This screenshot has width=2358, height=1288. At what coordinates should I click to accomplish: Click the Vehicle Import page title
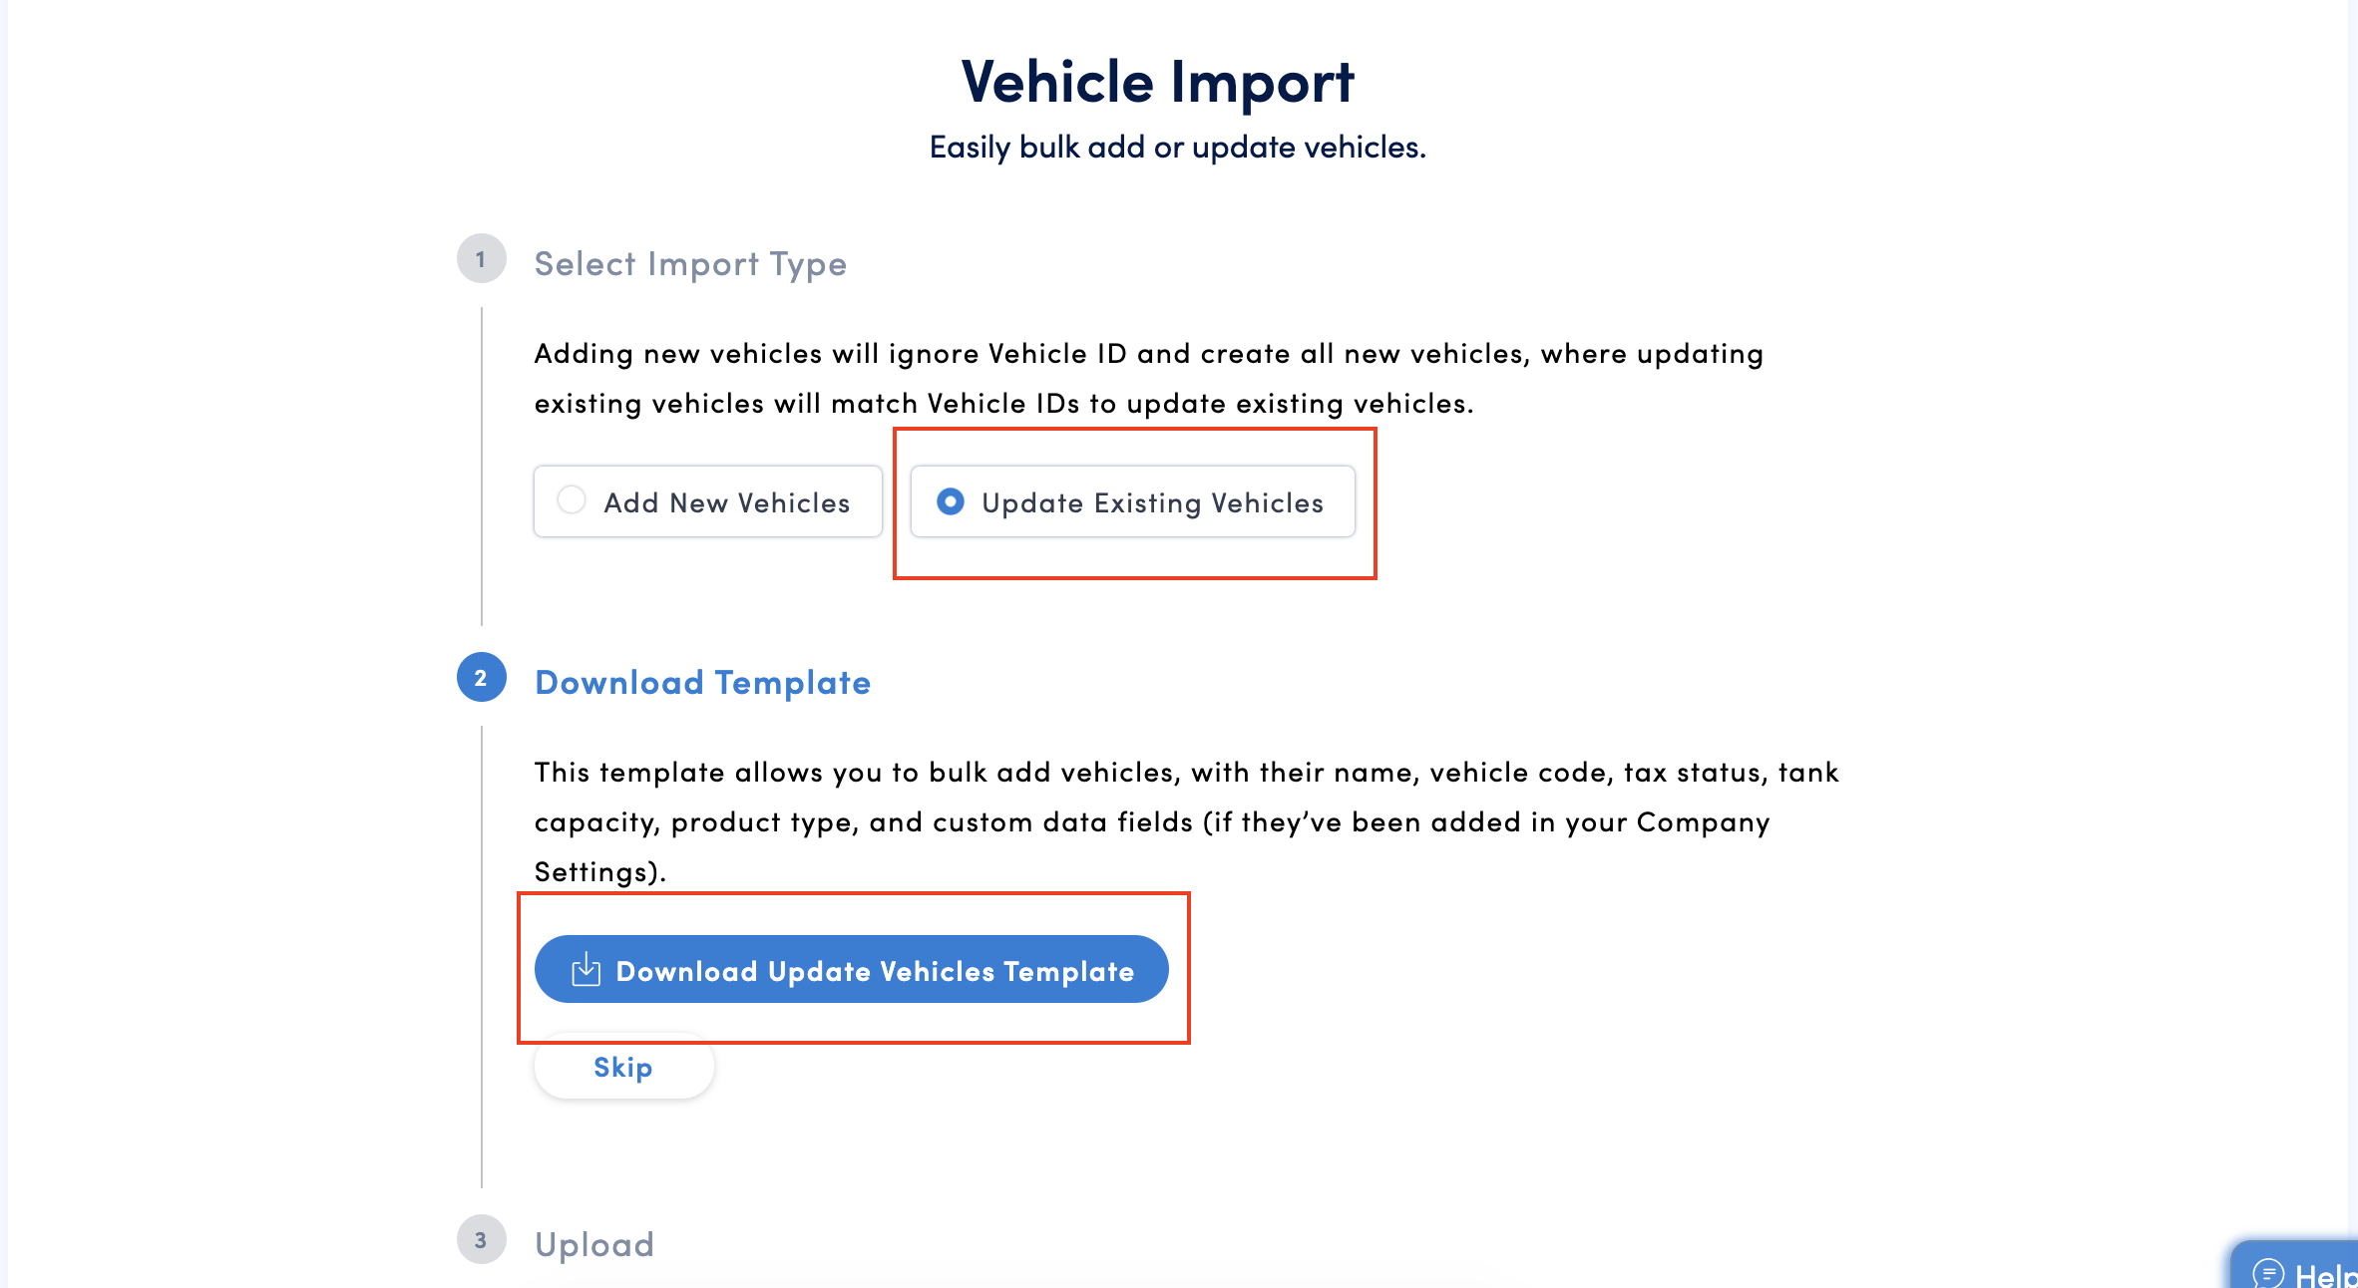pos(1158,82)
